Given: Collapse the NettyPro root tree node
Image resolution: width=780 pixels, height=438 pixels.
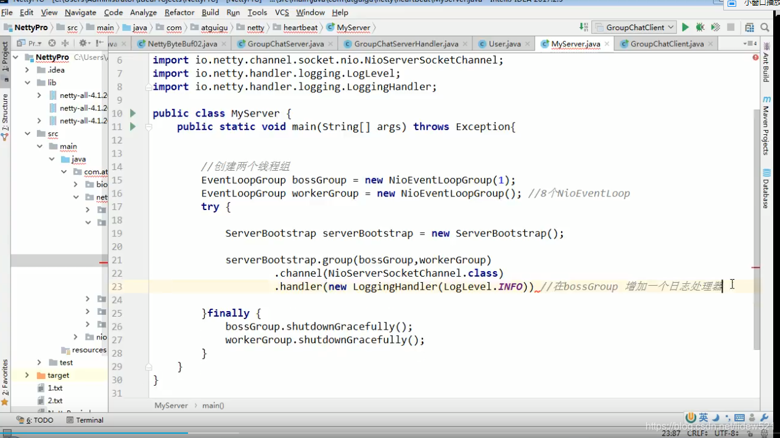Looking at the screenshot, I should [17, 57].
